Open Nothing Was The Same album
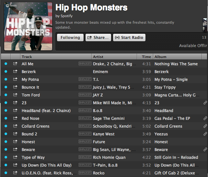 click(176, 64)
